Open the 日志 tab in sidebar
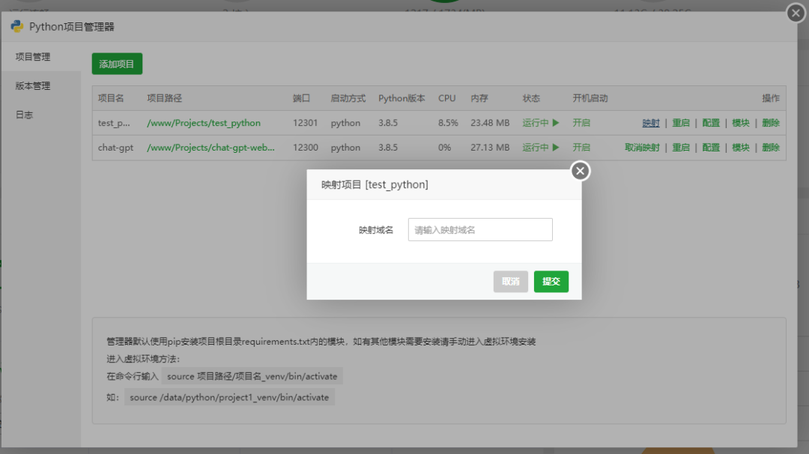809x454 pixels. tap(24, 115)
